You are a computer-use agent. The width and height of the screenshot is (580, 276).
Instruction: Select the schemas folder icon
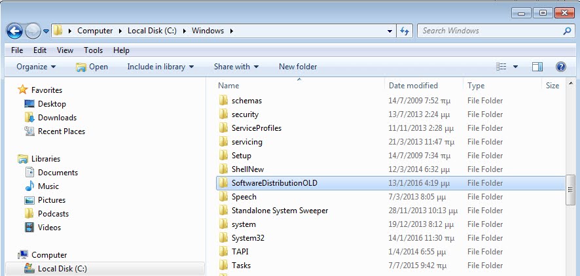pyautogui.click(x=223, y=100)
